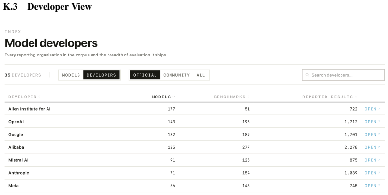The height and width of the screenshot is (195, 388).
Task: Switch to the MODELS view tab
Action: 71,75
